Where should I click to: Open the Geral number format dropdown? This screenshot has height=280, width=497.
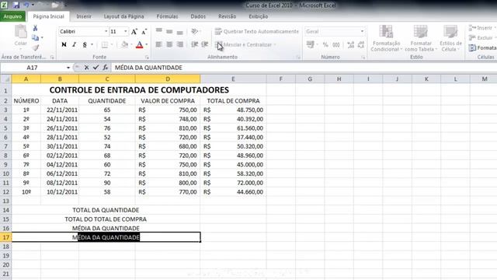(362, 31)
